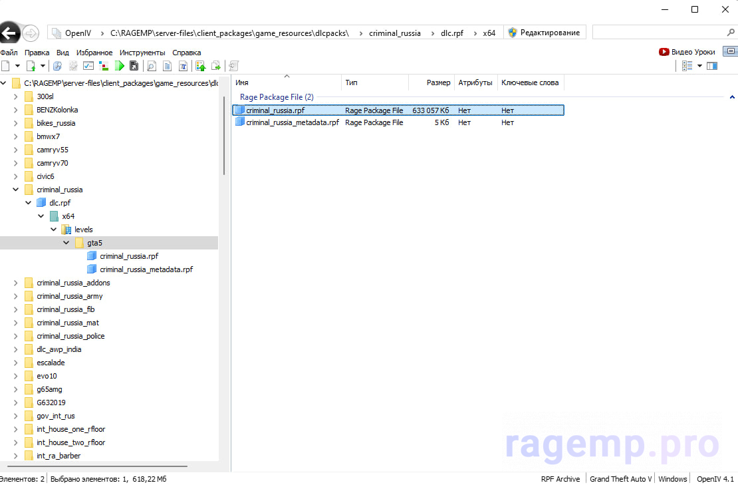Screen dimensions: 738x485
Task: Click the dlc.rpf breadcrumb in address bar
Action: (452, 33)
